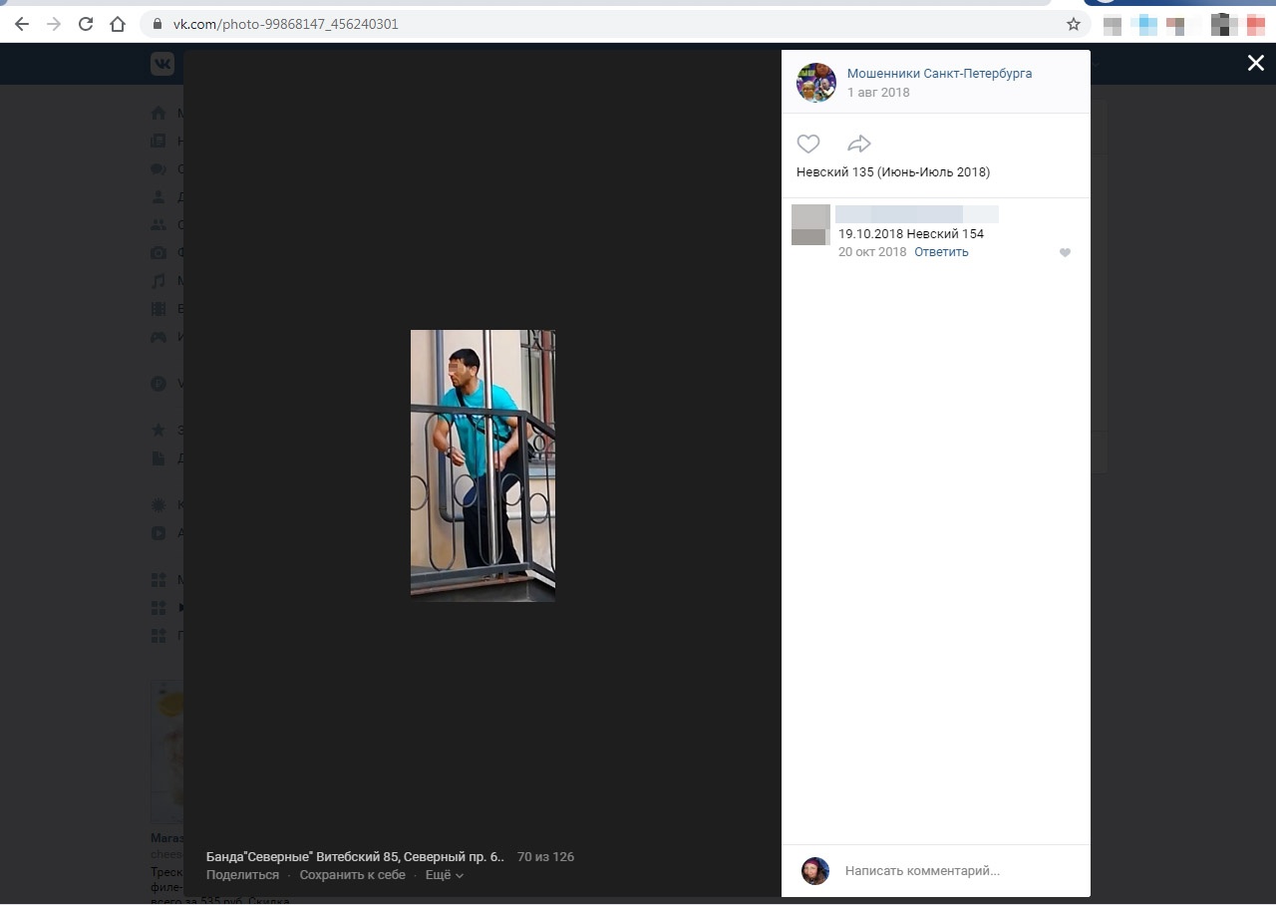The image size is (1276, 905).
Task: Open the comment timestamp 20 окт 2018
Action: pyautogui.click(x=872, y=252)
